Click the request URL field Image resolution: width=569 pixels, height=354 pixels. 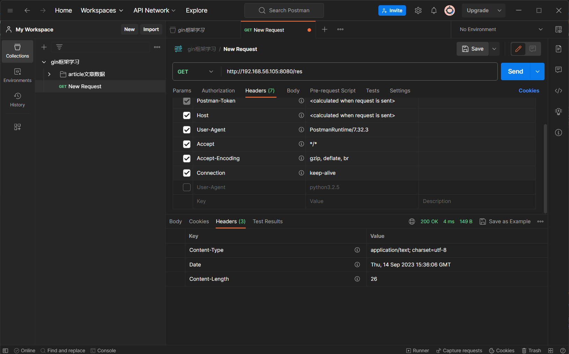coord(359,71)
